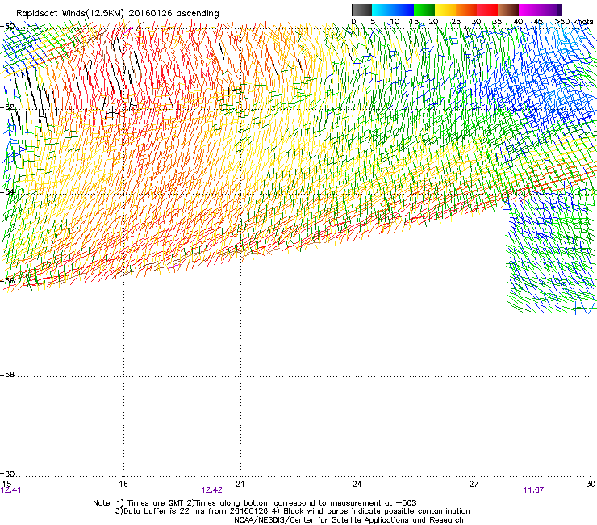Click the '21' longitude axis label
Image resolution: width=597 pixels, height=525 pixels.
click(x=240, y=484)
